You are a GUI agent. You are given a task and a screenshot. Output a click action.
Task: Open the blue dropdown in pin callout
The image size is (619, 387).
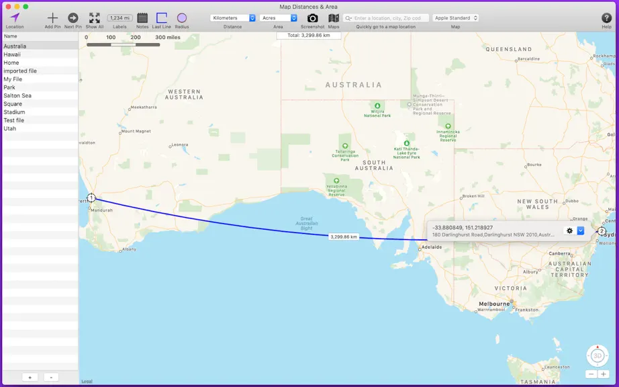click(x=580, y=230)
